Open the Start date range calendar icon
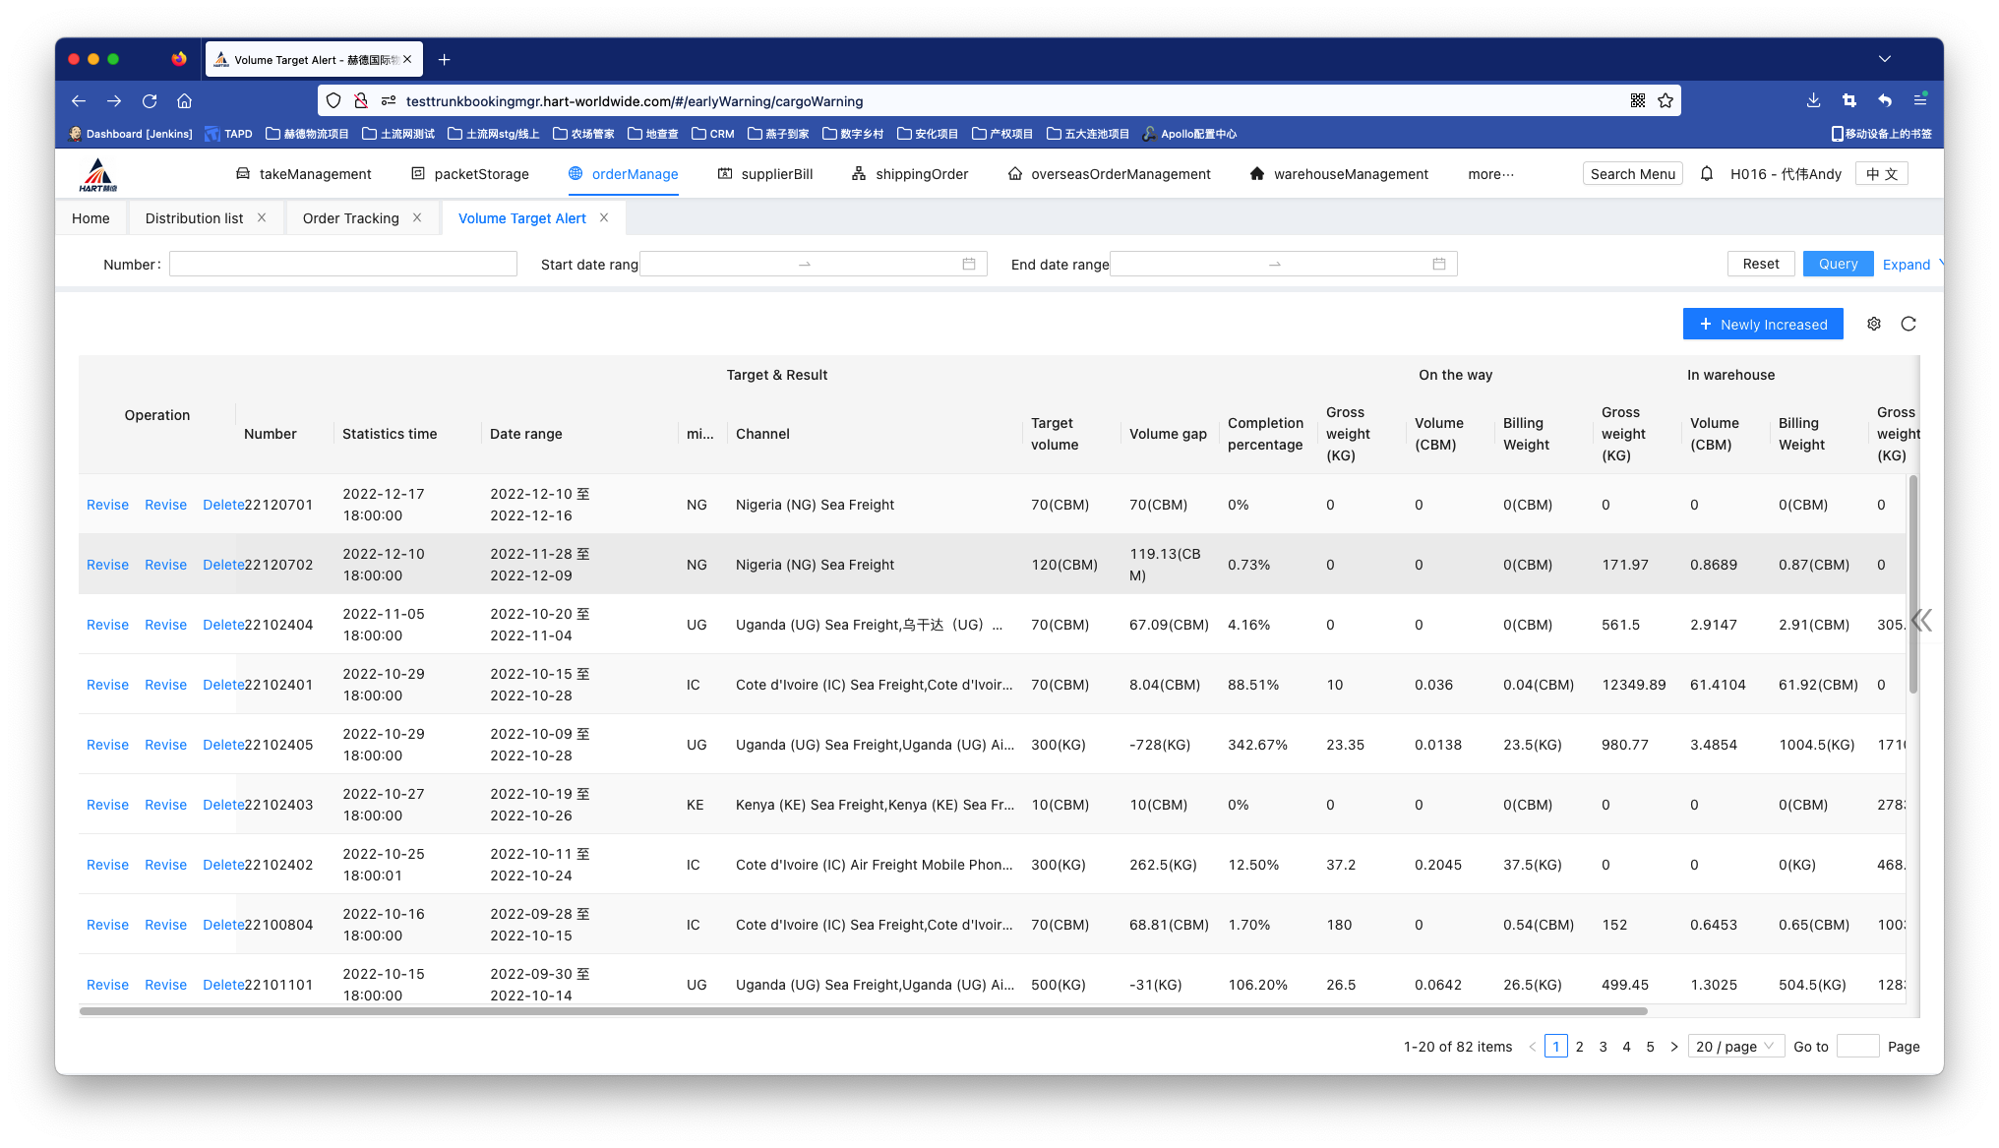The image size is (1999, 1148). coord(969,264)
